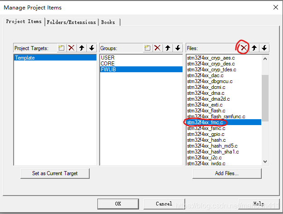This screenshot has width=283, height=214.
Task: Delete the selected file
Action: [x=244, y=48]
